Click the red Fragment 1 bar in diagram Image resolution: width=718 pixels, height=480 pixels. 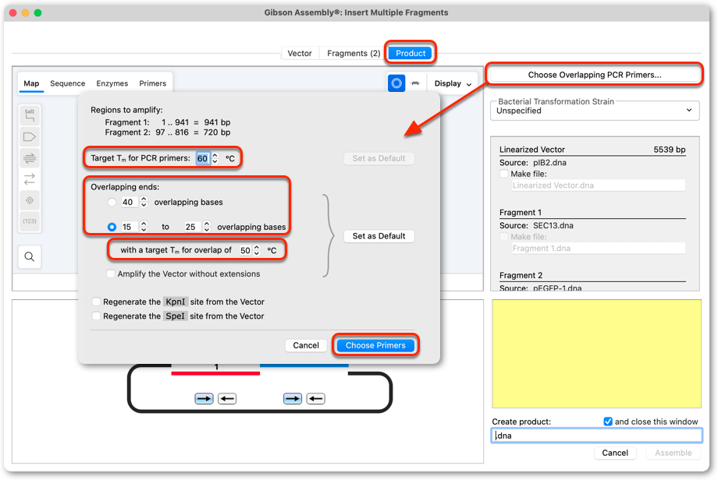215,373
